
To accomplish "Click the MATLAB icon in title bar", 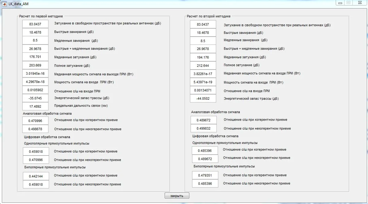I will coord(4,3).
